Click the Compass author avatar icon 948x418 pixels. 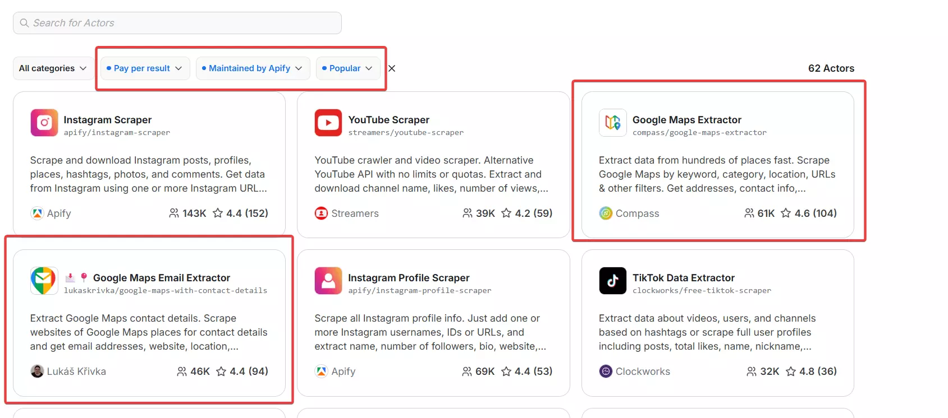606,213
